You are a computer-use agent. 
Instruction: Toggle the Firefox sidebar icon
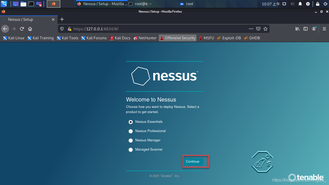pyautogui.click(x=306, y=29)
